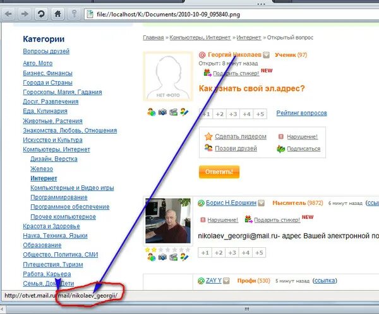Go back with browser back arrow
The width and height of the screenshot is (379, 314).
tap(9, 14)
